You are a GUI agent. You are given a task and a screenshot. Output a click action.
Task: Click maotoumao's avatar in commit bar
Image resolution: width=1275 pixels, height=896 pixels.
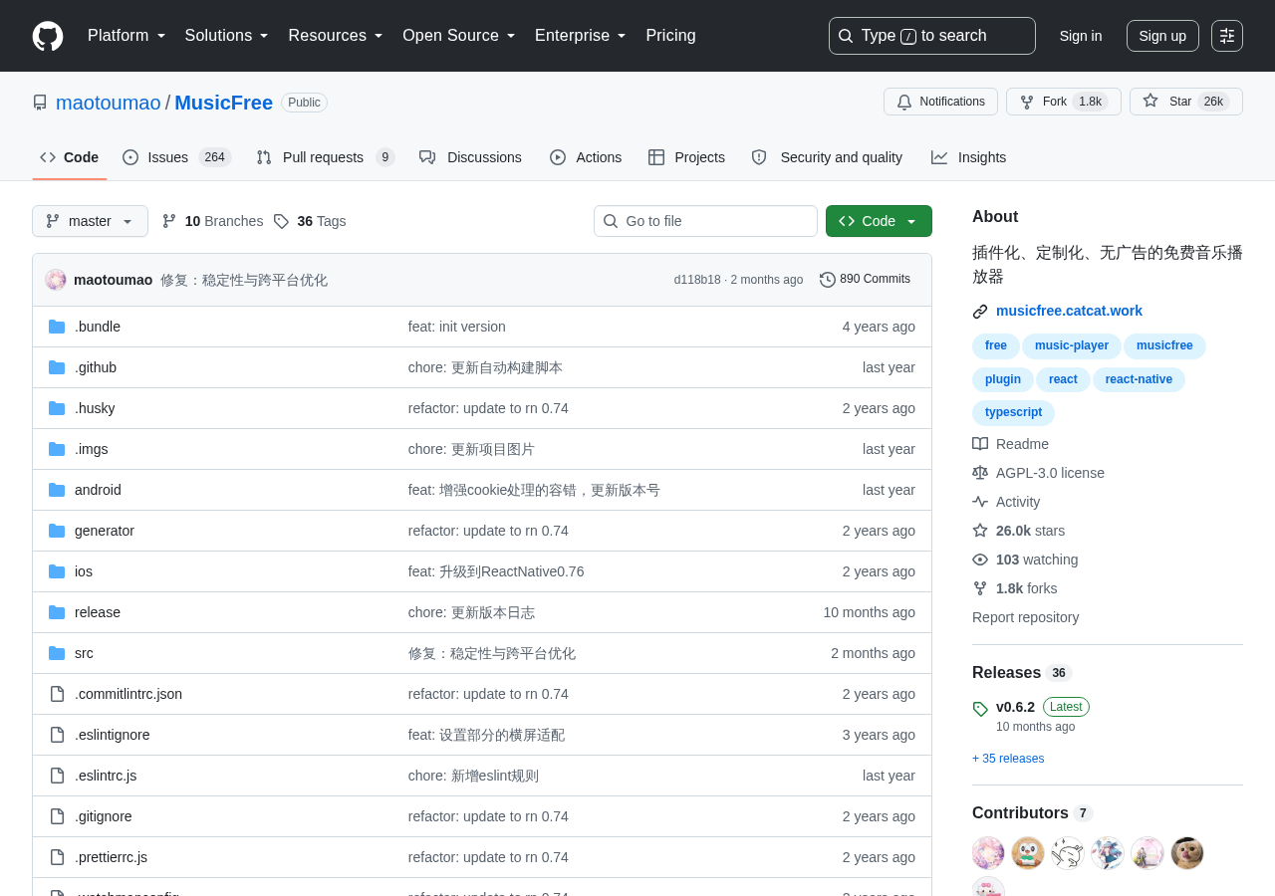tap(56, 280)
